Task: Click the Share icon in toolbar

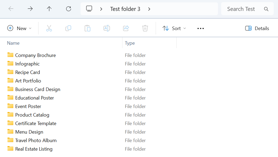Action: (126, 28)
